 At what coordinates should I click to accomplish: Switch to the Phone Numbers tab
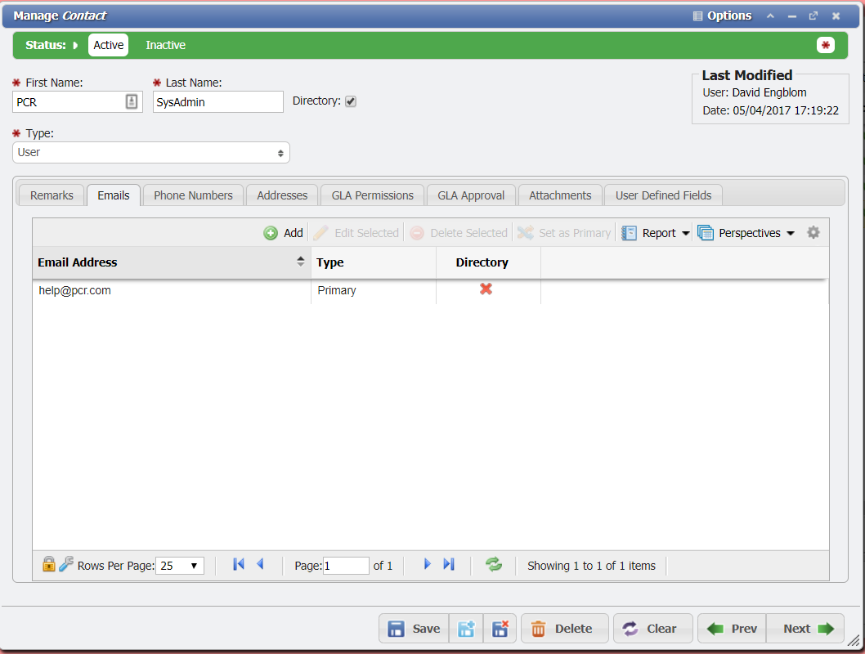click(193, 195)
